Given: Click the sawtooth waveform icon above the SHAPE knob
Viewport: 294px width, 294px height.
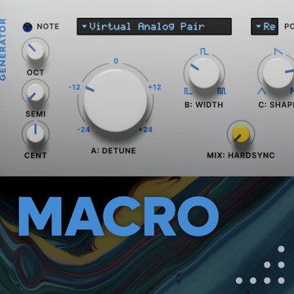Looking at the screenshot, I should (278, 51).
